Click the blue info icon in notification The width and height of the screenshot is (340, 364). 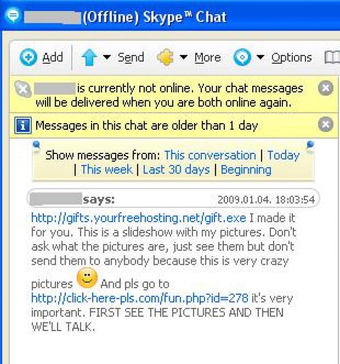(x=23, y=125)
